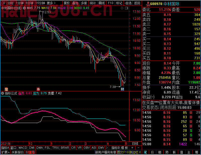Expand the 扩展 panel
Image resolution: width=201 pixels, height=155 pixels.
click(x=6, y=152)
